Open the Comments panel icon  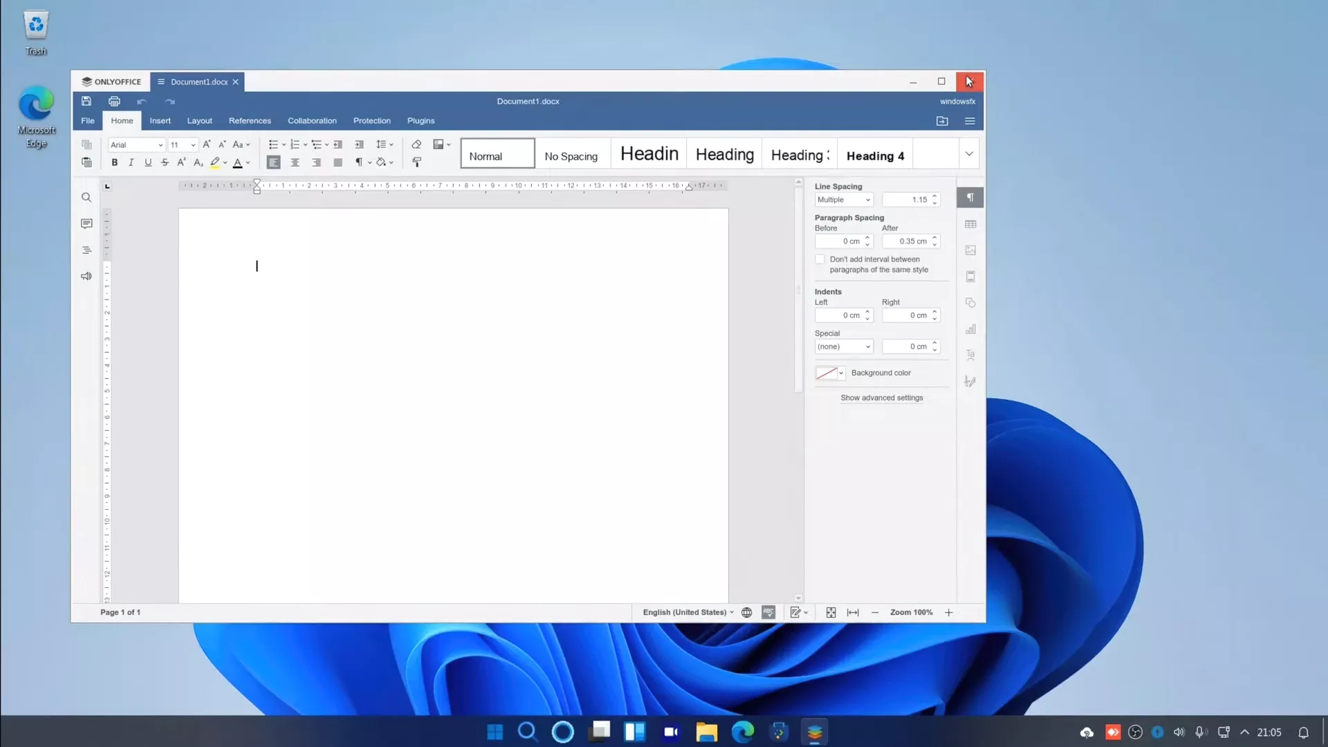coord(86,224)
